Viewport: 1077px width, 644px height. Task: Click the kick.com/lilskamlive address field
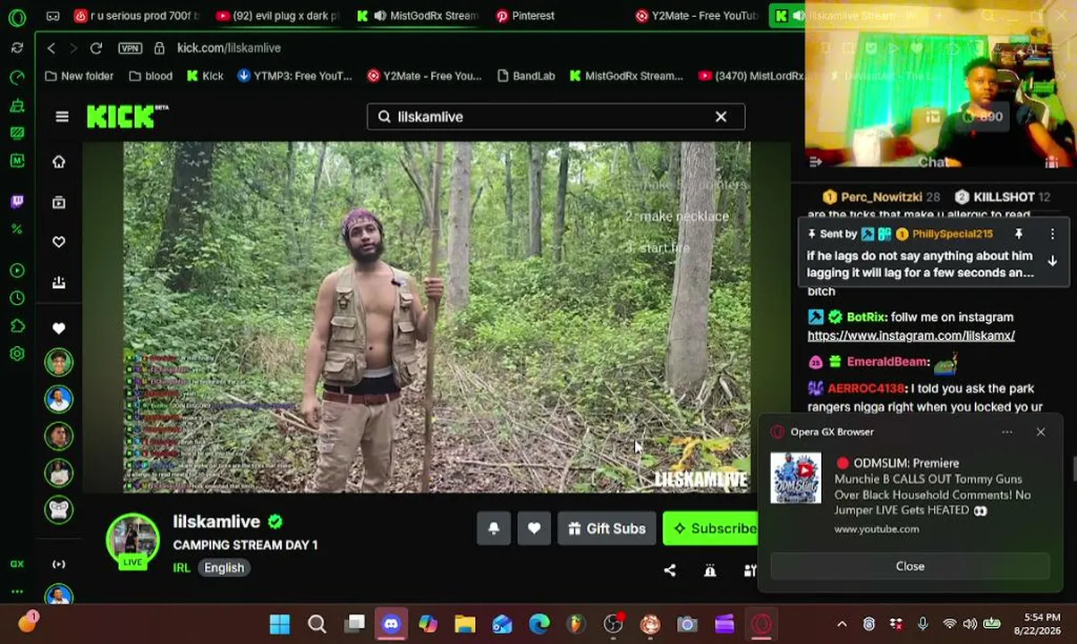pos(229,47)
